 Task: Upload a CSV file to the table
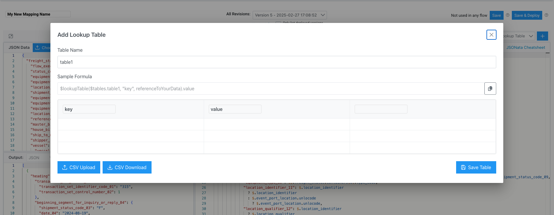tap(79, 167)
